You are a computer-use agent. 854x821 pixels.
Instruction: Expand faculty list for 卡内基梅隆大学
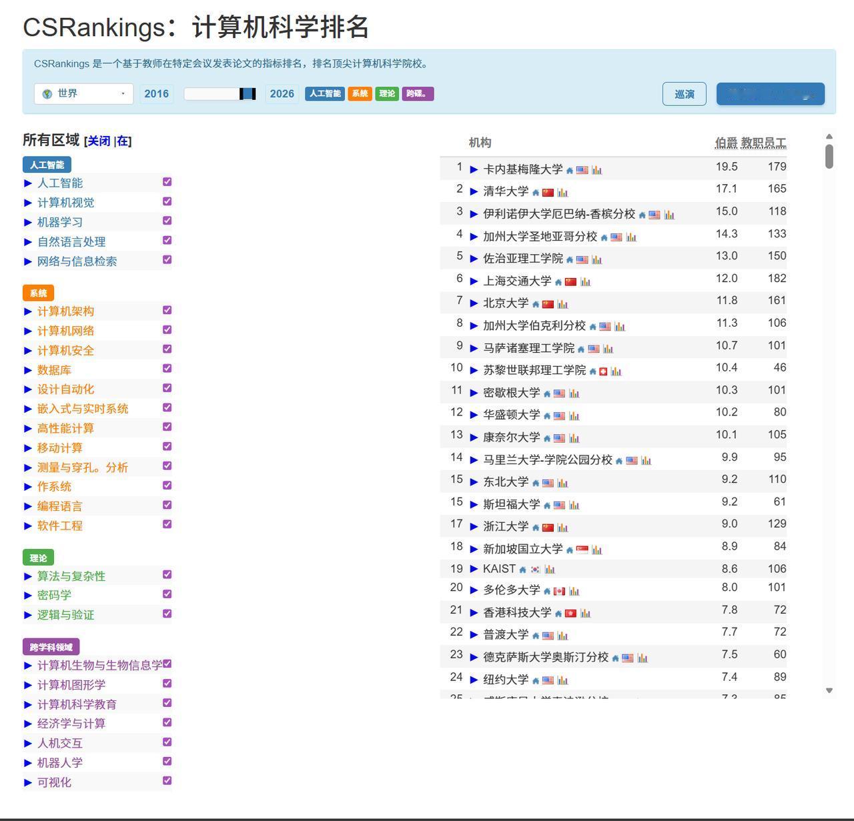[474, 170]
